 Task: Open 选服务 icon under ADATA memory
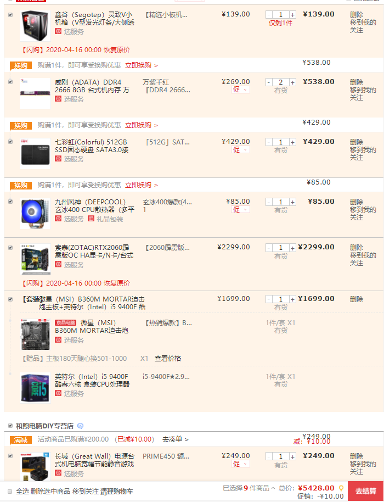tap(58, 99)
